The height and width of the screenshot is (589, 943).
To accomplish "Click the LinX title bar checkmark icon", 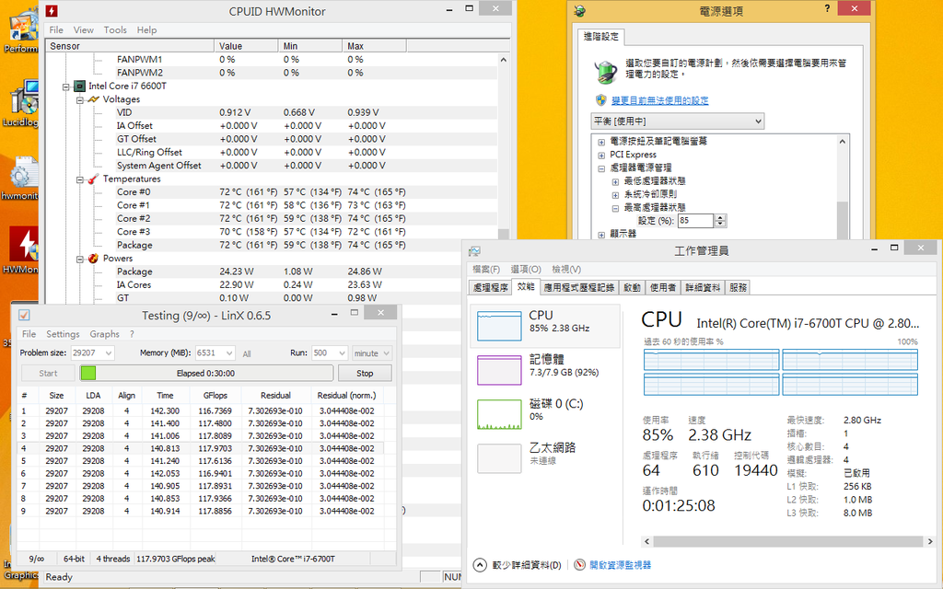I will 24,315.
